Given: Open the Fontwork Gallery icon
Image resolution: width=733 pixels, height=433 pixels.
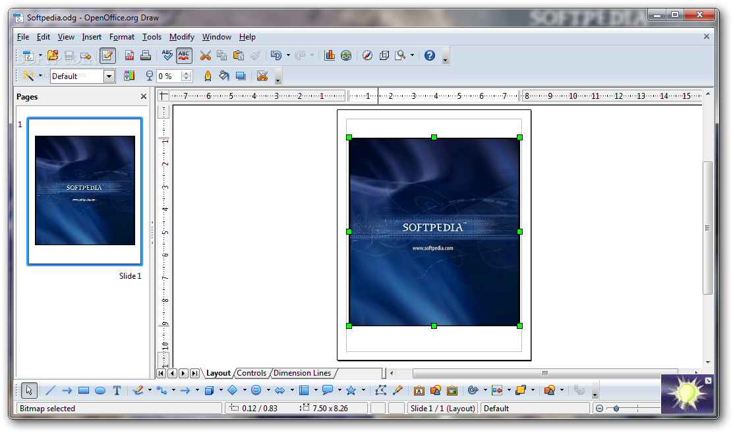Looking at the screenshot, I should [419, 390].
